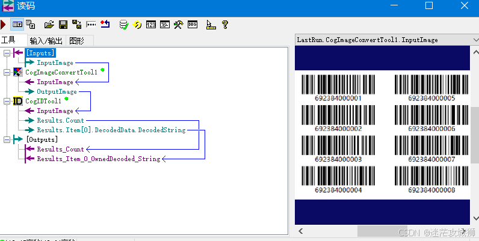Viewport: 479px width, 241px height.
Task: Click the purple [Inputs] arrow icon
Action: click(18, 53)
